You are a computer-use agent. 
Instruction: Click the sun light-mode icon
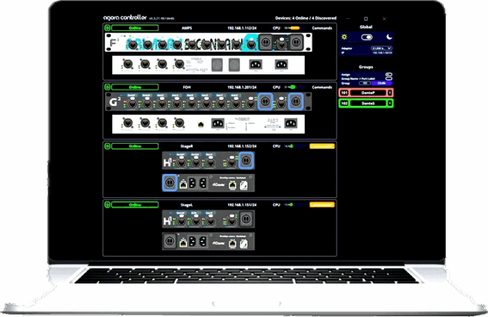coord(344,37)
